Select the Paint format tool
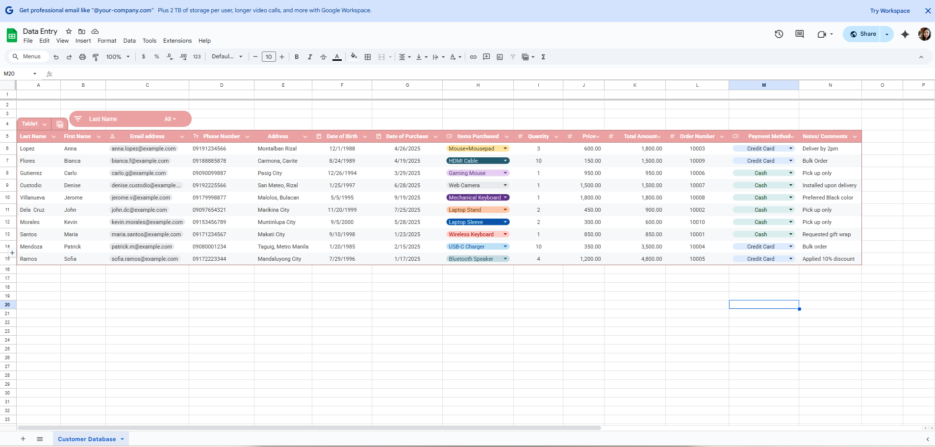Viewport: 935px width, 447px height. [96, 57]
